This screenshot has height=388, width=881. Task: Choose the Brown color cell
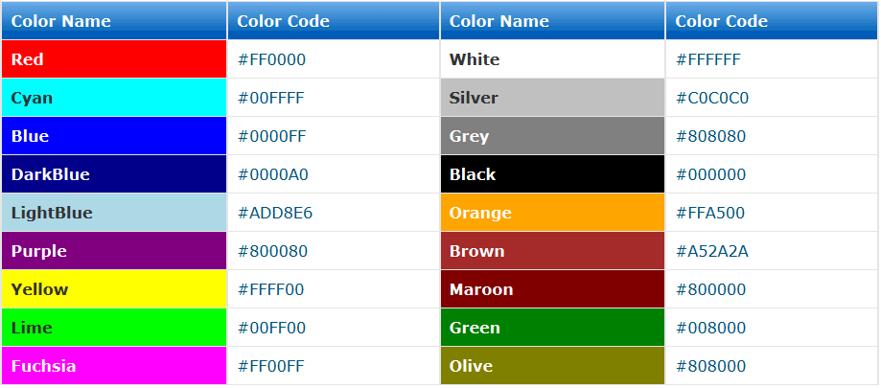(x=552, y=251)
